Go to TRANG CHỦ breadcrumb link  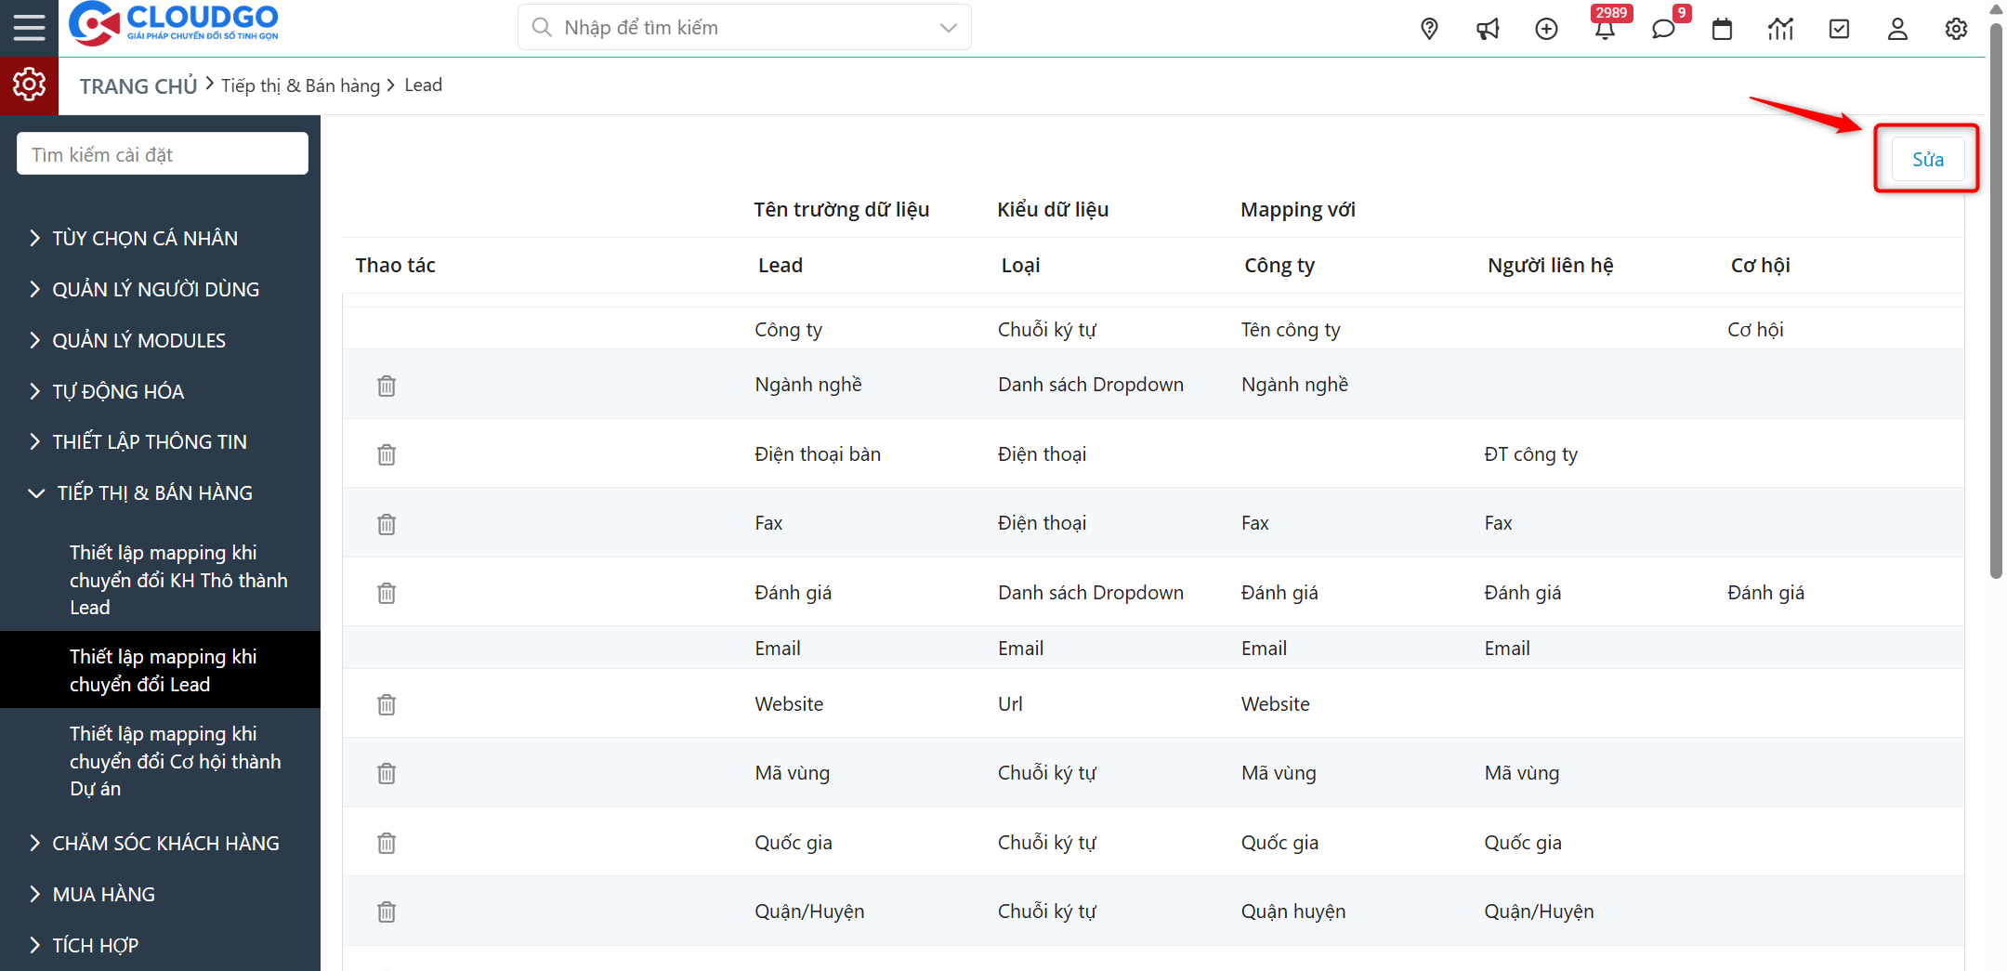click(138, 86)
